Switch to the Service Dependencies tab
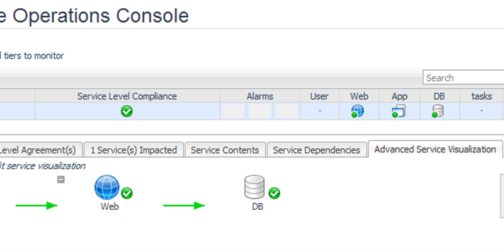 pos(317,150)
